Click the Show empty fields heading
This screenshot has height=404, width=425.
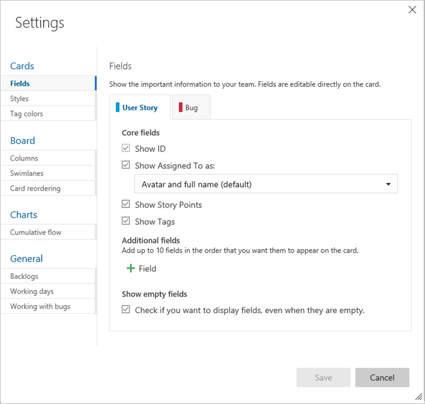[x=154, y=294]
